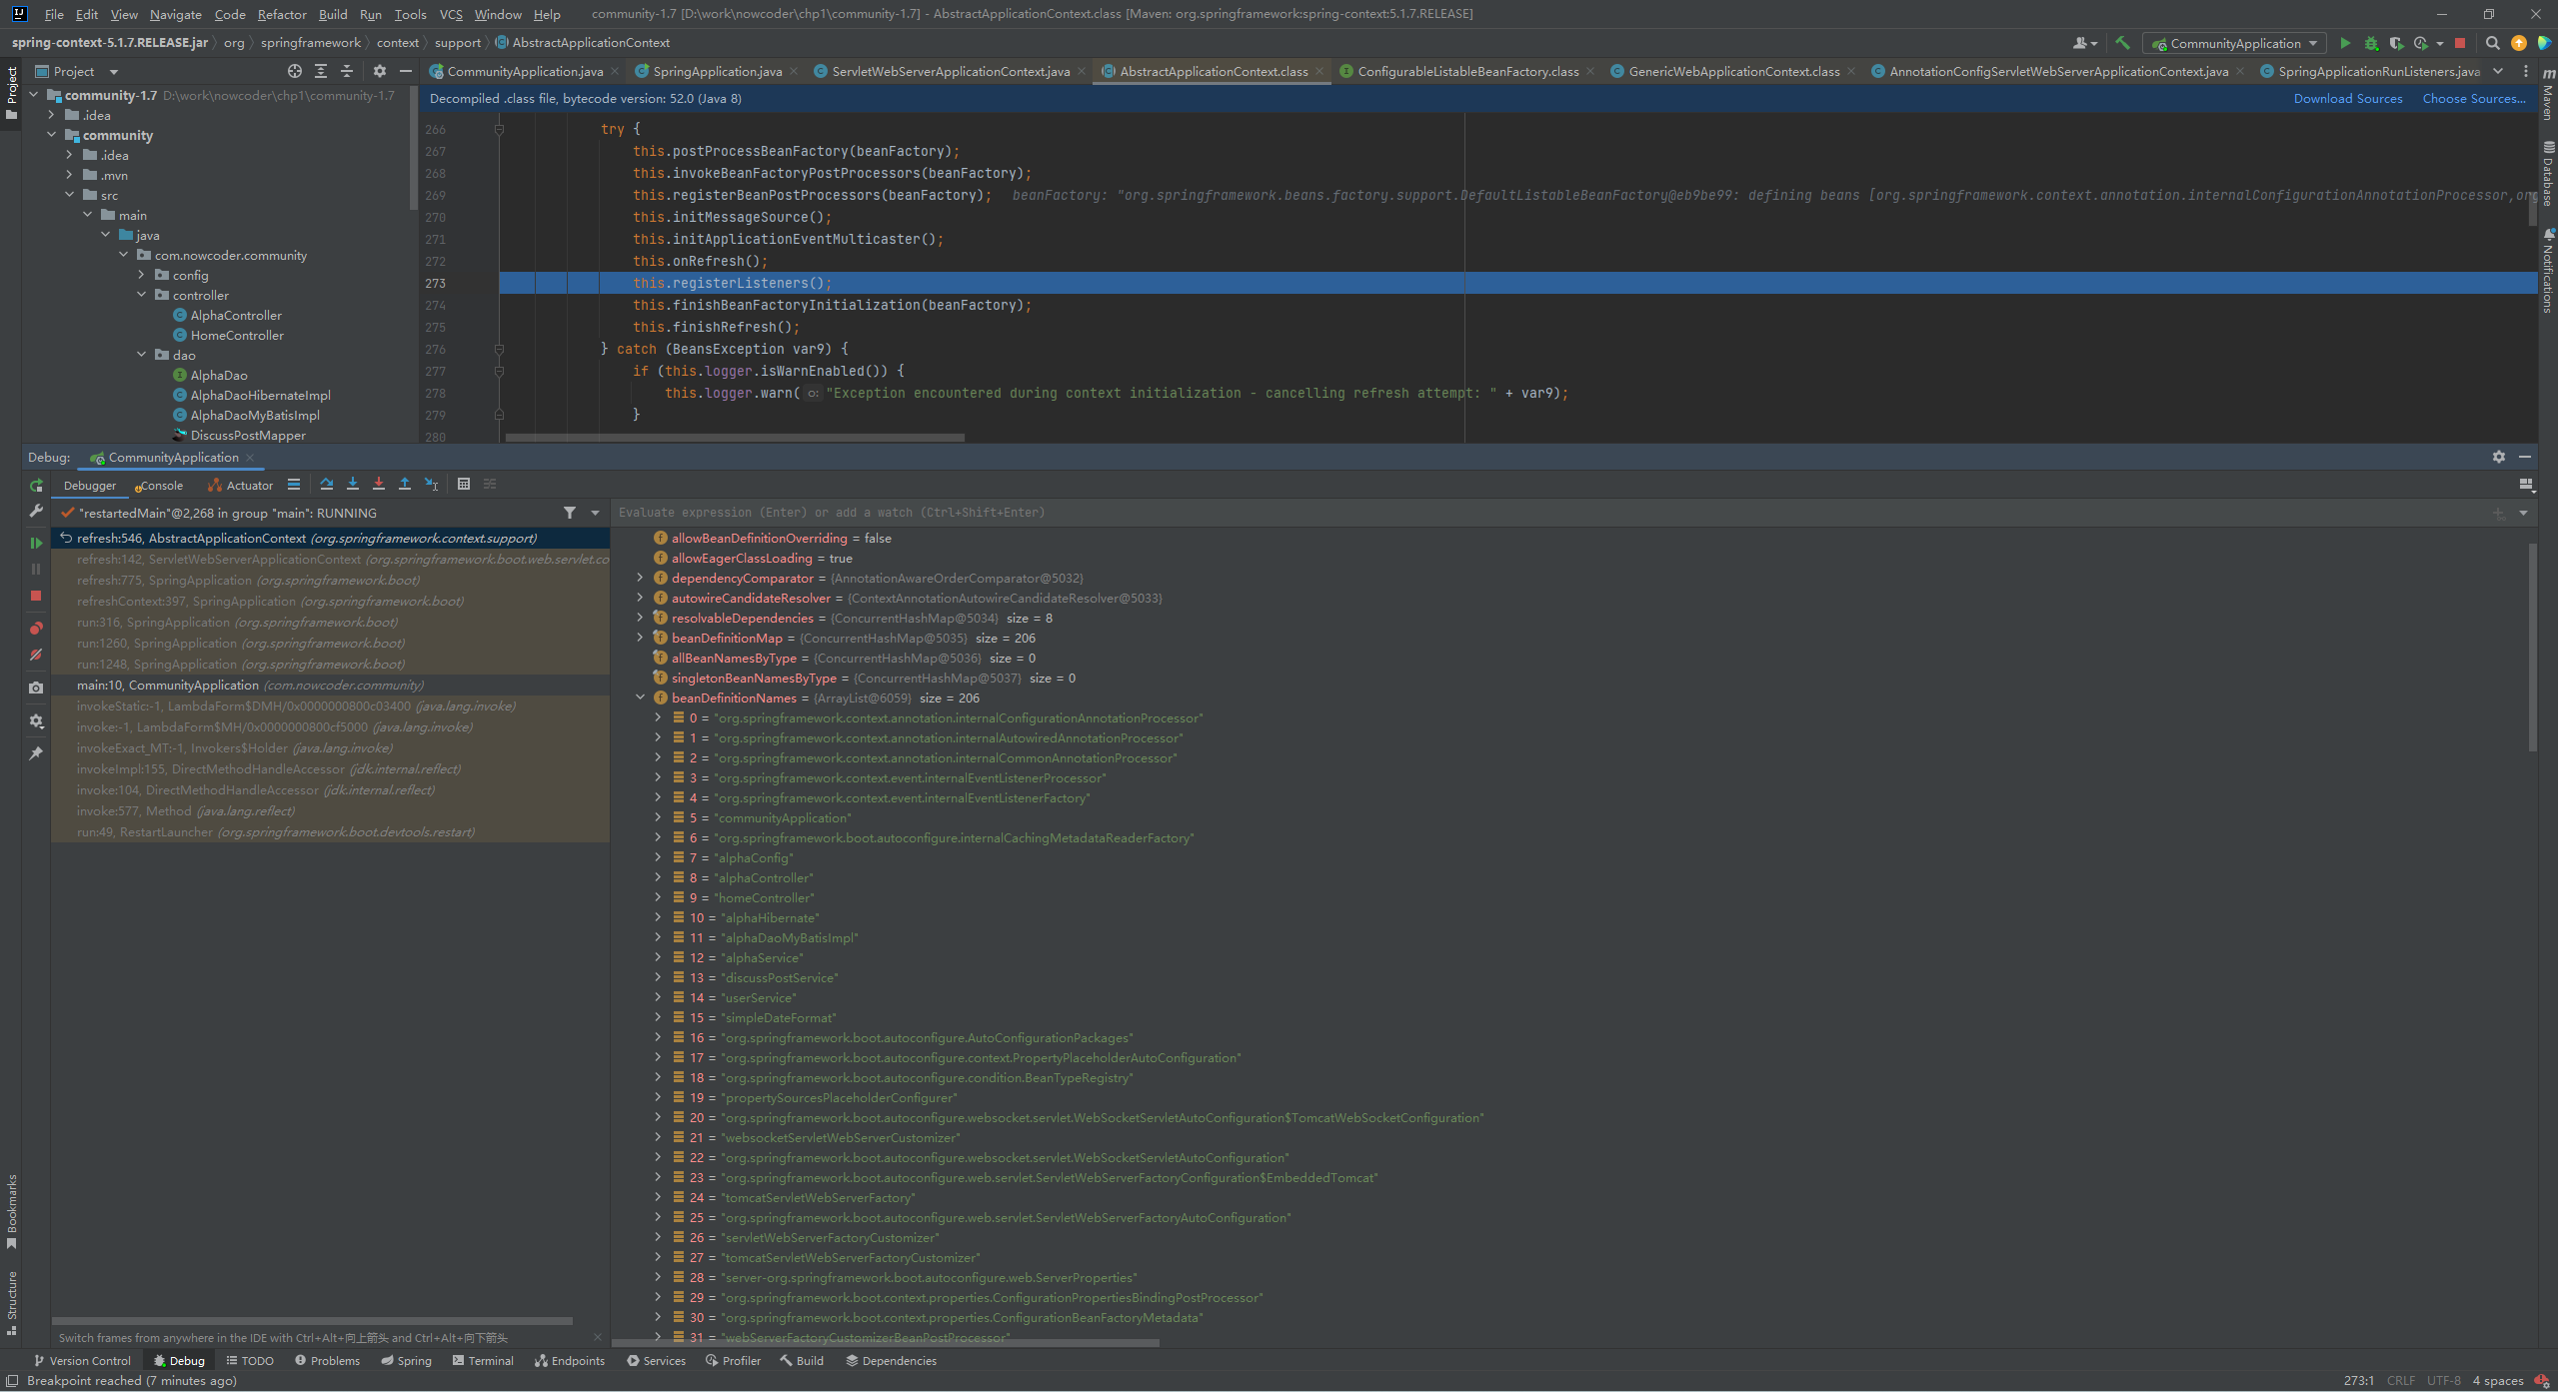Expand the beanDefinitionMap variable node
The image size is (2558, 1392).
click(640, 638)
